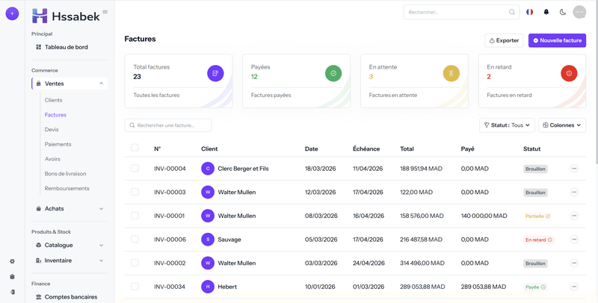
Task: Click the Exporter button
Action: [x=504, y=40]
